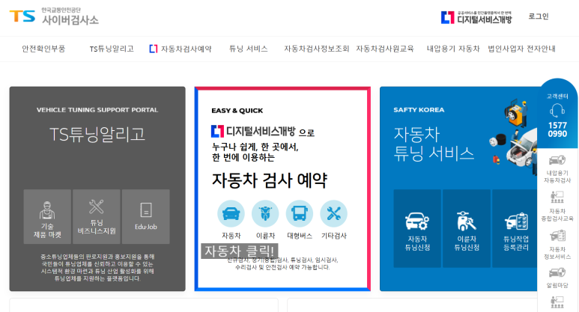Open 튜닝작업 등록관리 tile
This screenshot has width=579, height=312.
(x=515, y=229)
